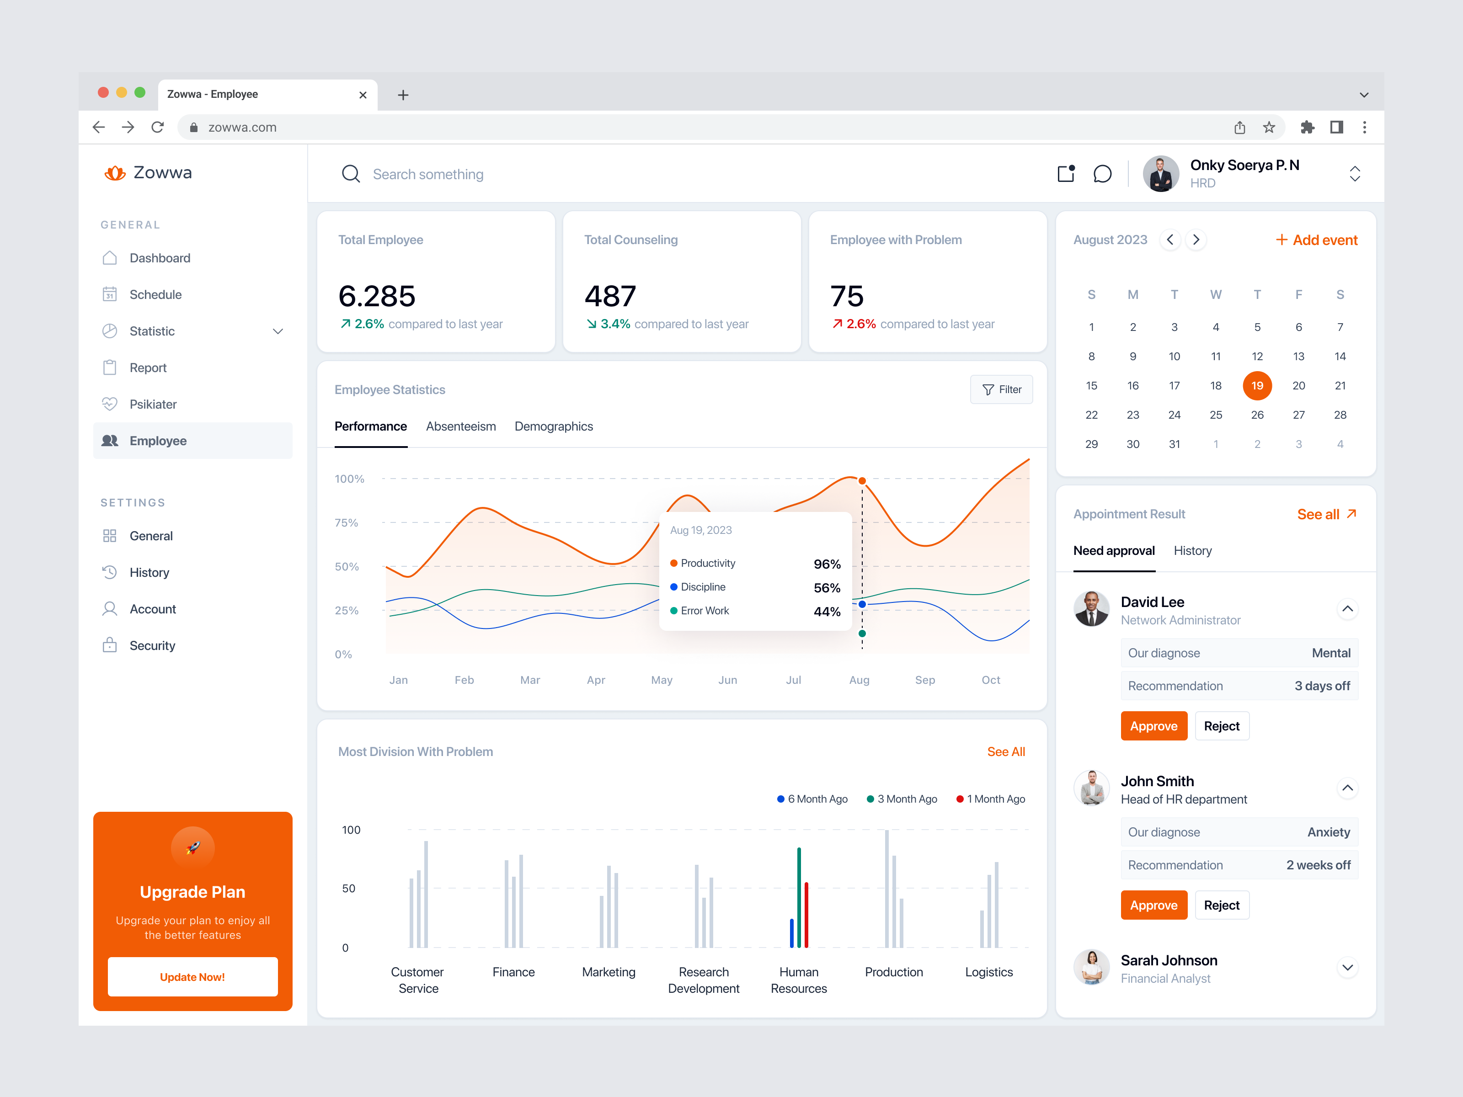Toggle the 1 Month Ago legend
The width and height of the screenshot is (1463, 1097).
(990, 799)
